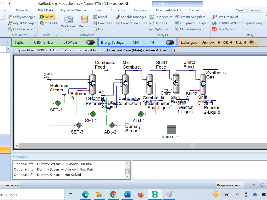
Task: Put the solver On Hold
Action: click(x=48, y=23)
